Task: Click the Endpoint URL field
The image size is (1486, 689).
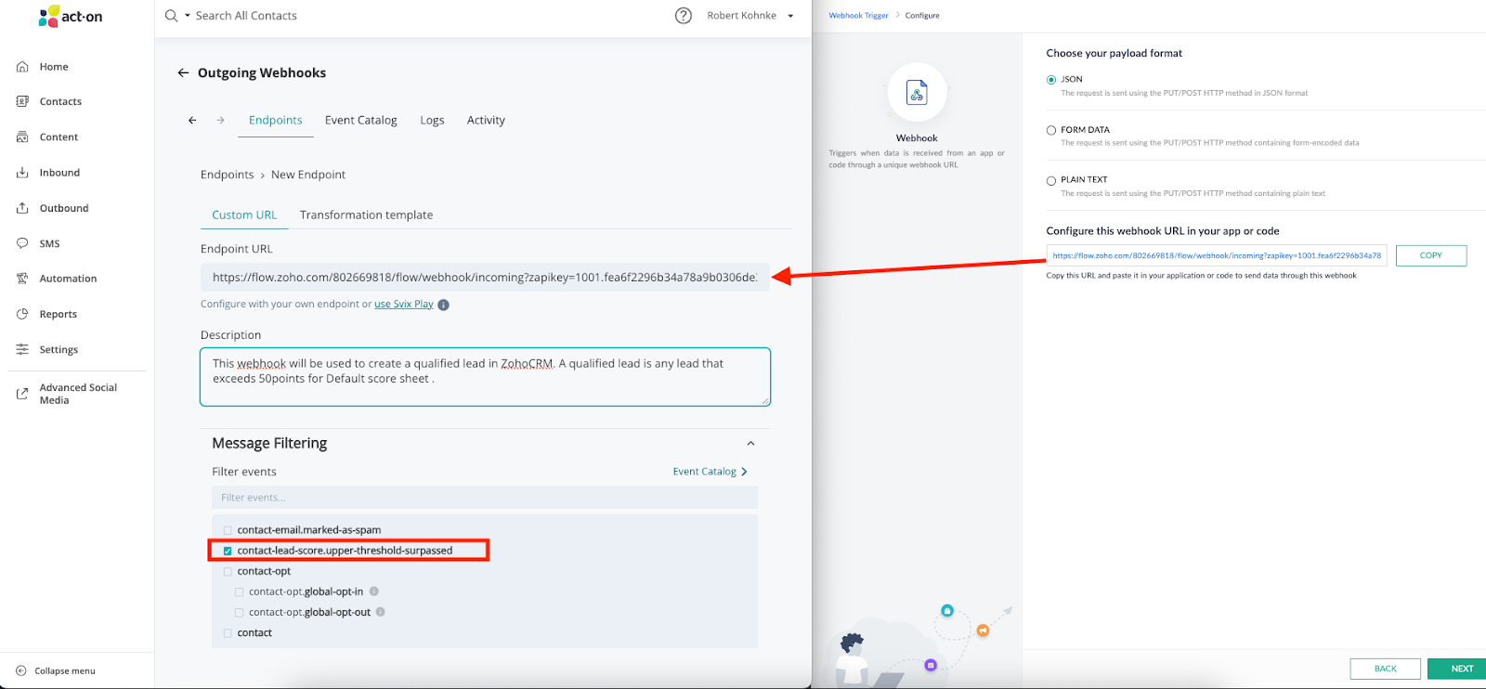Action: pos(485,277)
